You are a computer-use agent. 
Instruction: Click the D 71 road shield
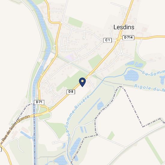(x=39, y=102)
